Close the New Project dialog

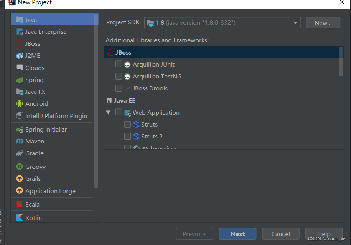[x=342, y=2]
